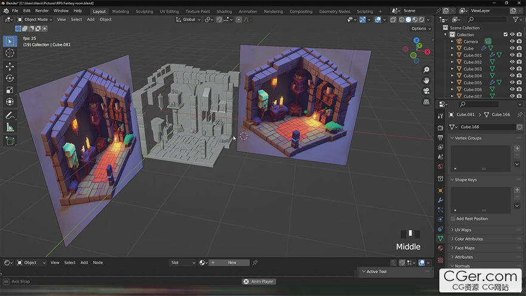Open the Particles properties tab
This screenshot has width=526, height=296.
coord(441,210)
